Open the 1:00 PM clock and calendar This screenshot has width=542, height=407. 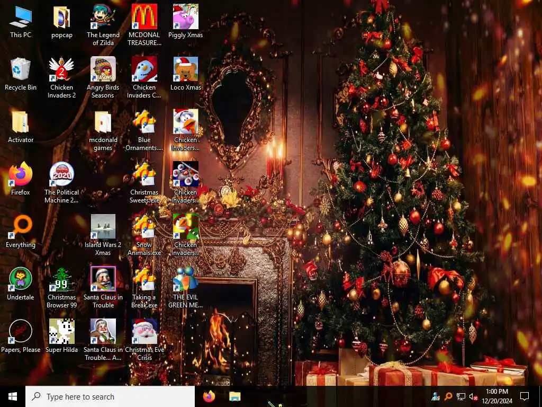[497, 396]
